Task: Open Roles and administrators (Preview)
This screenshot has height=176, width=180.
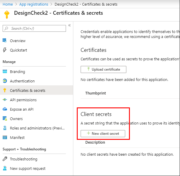Action: coord(37,128)
